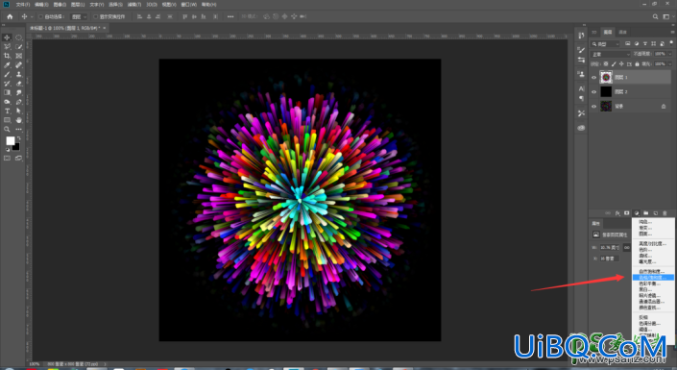Screen dimensions: 677x370
Task: Click the delete layer trash icon
Action: coord(665,213)
